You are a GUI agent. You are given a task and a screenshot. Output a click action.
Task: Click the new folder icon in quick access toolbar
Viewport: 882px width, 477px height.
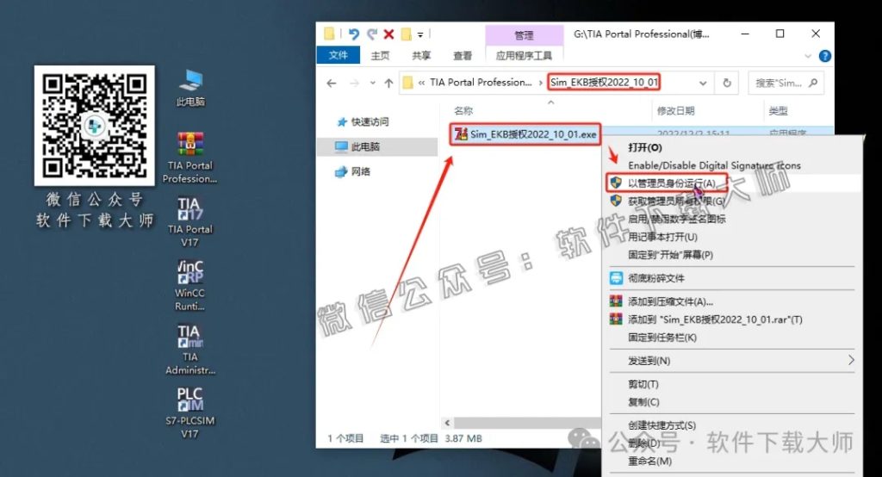407,34
